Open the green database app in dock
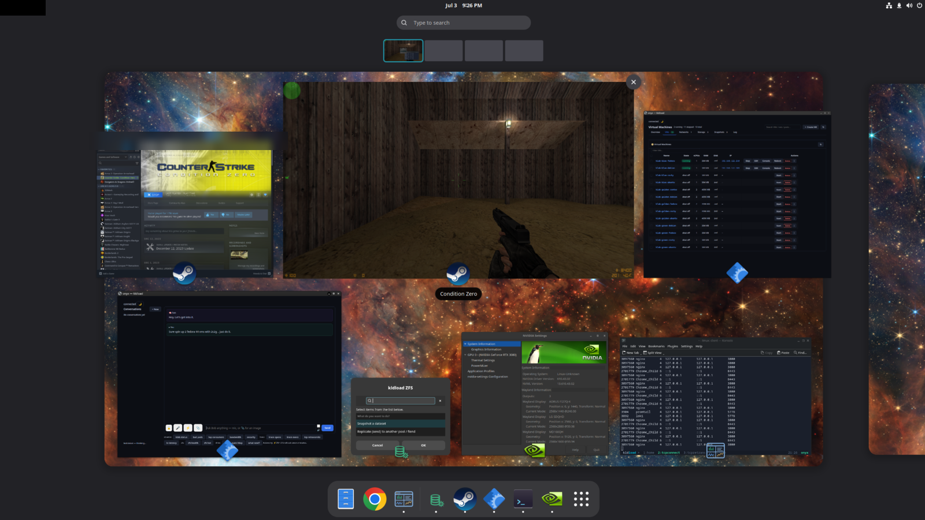925x520 pixels. tap(436, 500)
